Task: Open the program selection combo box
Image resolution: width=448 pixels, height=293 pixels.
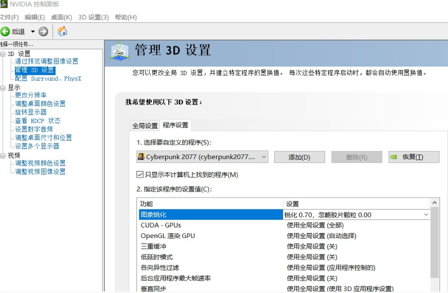Action: pos(263,157)
